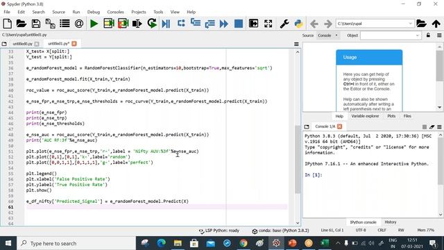
Task: Open editor pane options menu
Action: tap(296, 44)
